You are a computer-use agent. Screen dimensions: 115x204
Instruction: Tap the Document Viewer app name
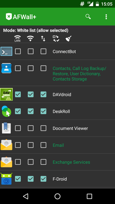70,128
